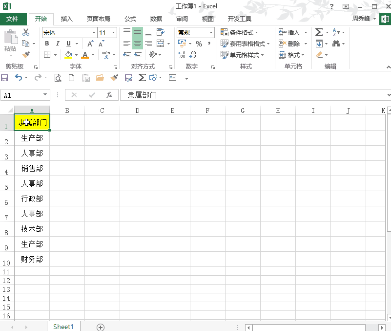Click the Undo arrow
The width and height of the screenshot is (391, 331).
click(x=19, y=78)
